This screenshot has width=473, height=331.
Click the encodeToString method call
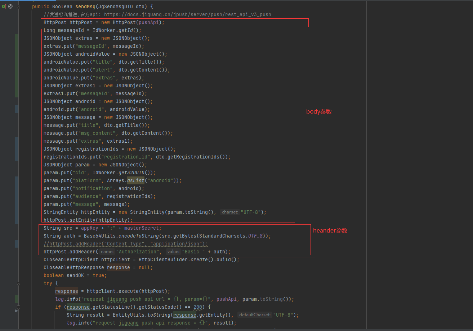pos(139,236)
